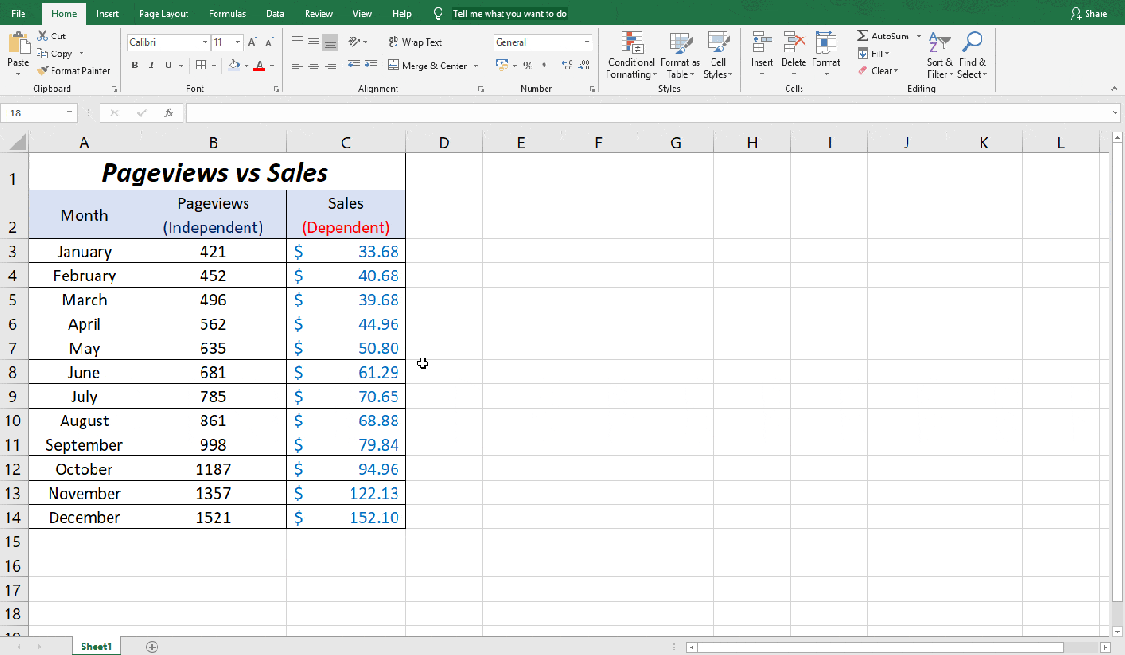Click the AutoSum button
This screenshot has width=1125, height=655.
coord(882,36)
